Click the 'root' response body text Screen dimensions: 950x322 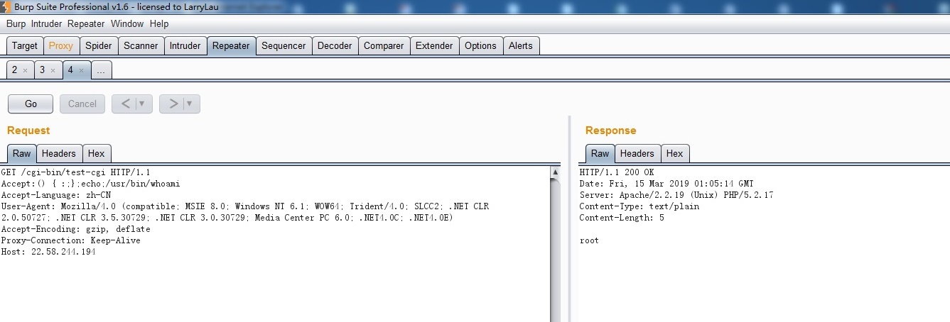pos(589,240)
